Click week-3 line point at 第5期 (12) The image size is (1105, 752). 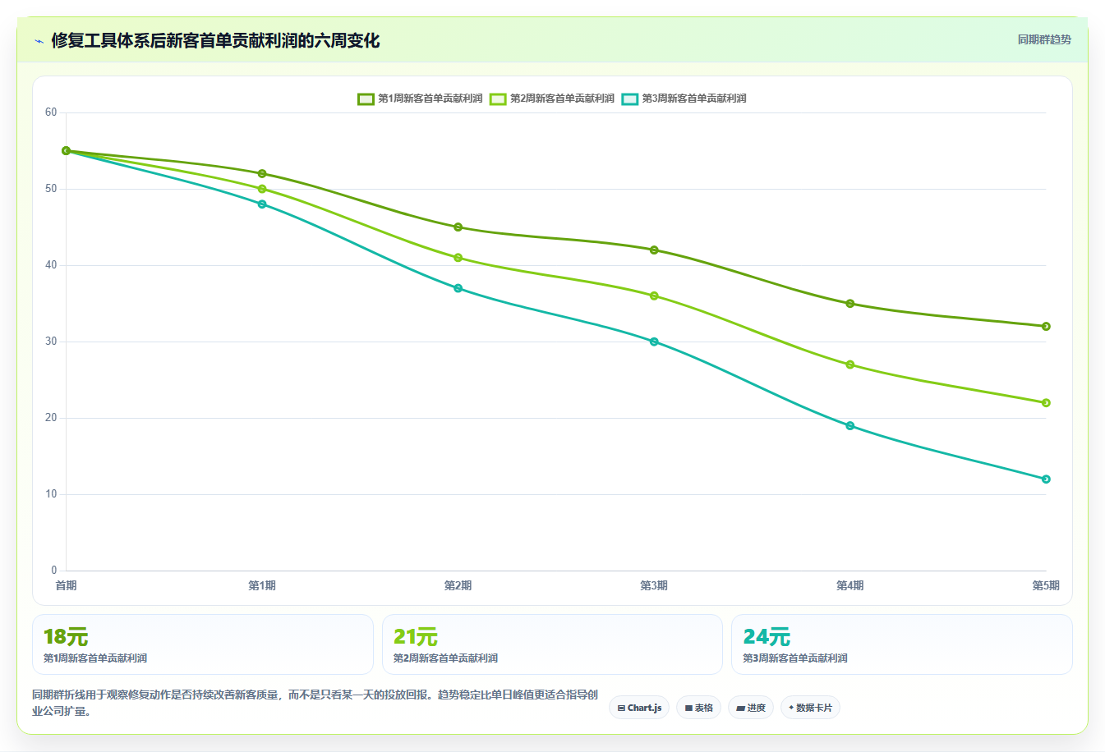(1046, 479)
